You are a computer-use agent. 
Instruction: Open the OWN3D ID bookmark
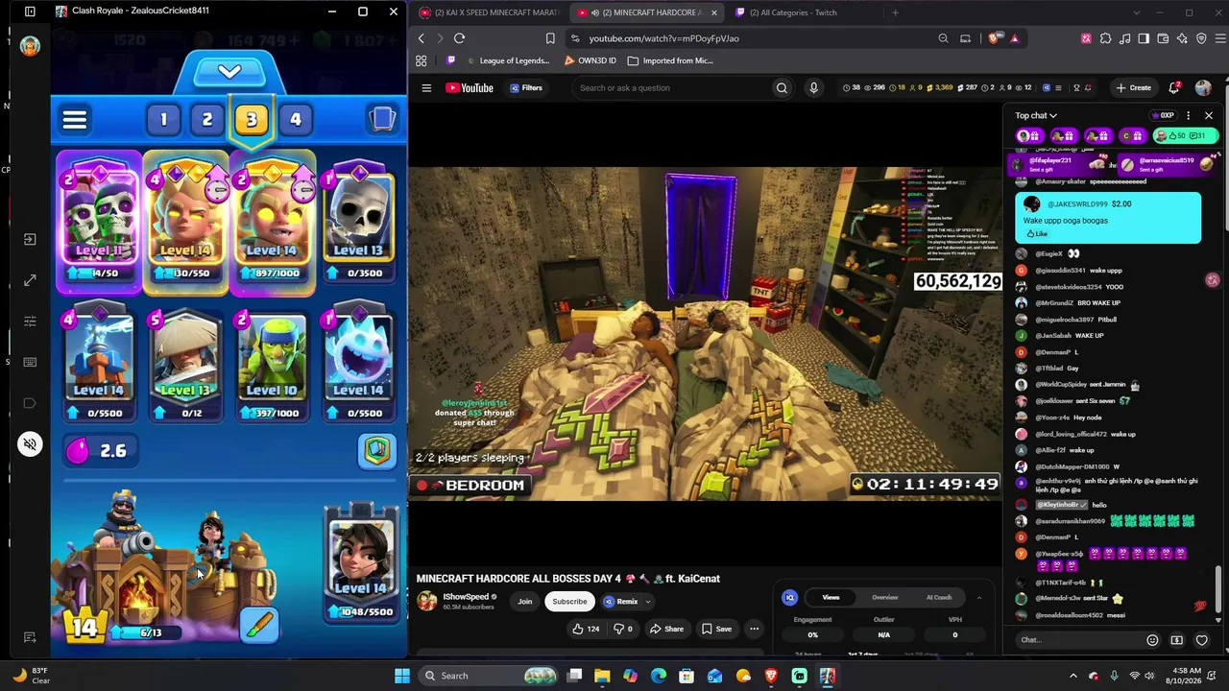pos(590,60)
